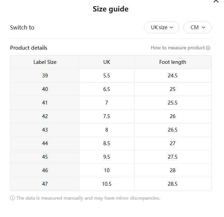The width and height of the screenshot is (224, 217).
Task: Pick label size 47 cell
Action: (45, 184)
